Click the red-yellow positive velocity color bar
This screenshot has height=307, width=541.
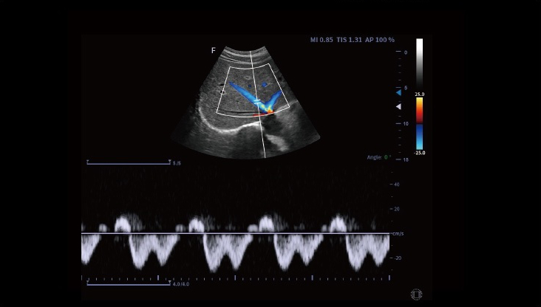pyautogui.click(x=419, y=109)
